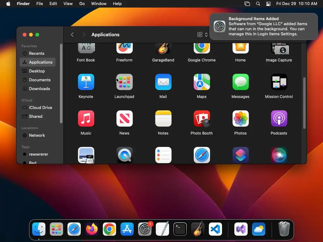Open the Finder menu
Image resolution: width=323 pixels, height=242 pixels.
[23, 4]
